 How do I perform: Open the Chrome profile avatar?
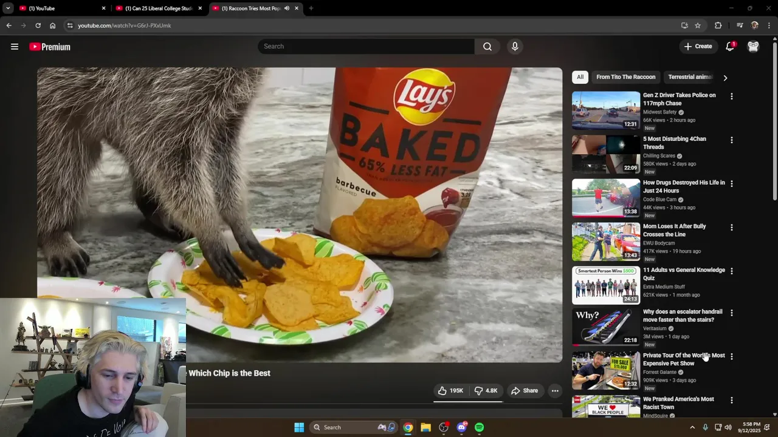pyautogui.click(x=755, y=25)
